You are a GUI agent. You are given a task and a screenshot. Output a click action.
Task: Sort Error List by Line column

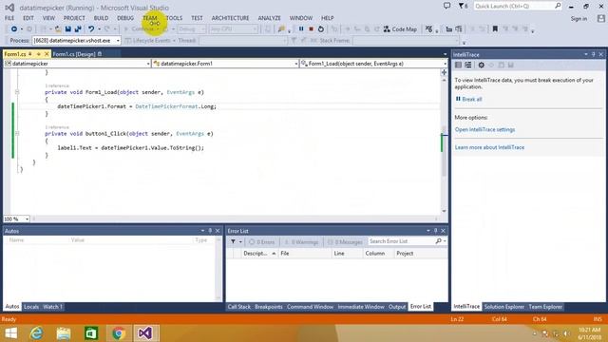coord(347,254)
